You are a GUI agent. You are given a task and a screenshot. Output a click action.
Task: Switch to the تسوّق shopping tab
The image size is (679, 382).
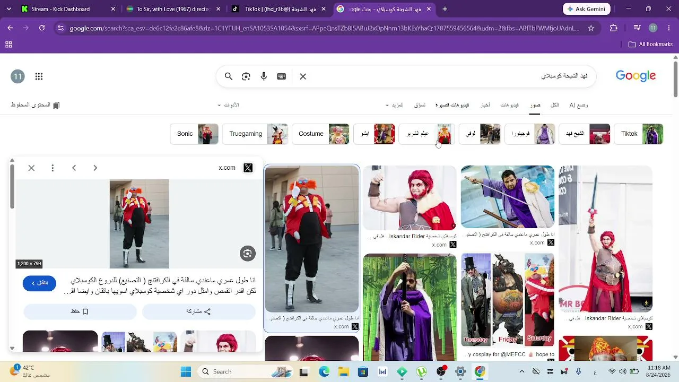[x=420, y=105]
